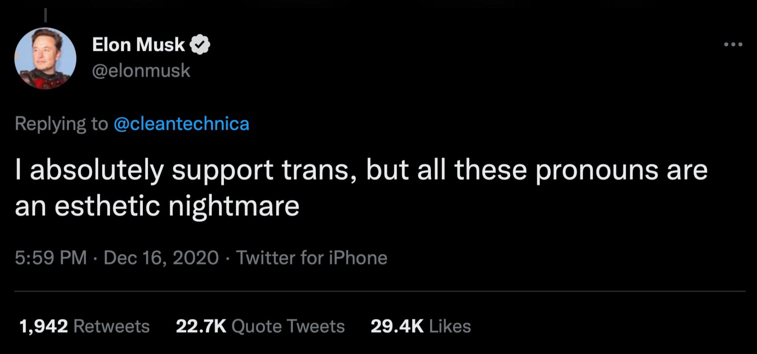Click the word "trans," in the tweet
757x354 pixels.
(x=319, y=171)
